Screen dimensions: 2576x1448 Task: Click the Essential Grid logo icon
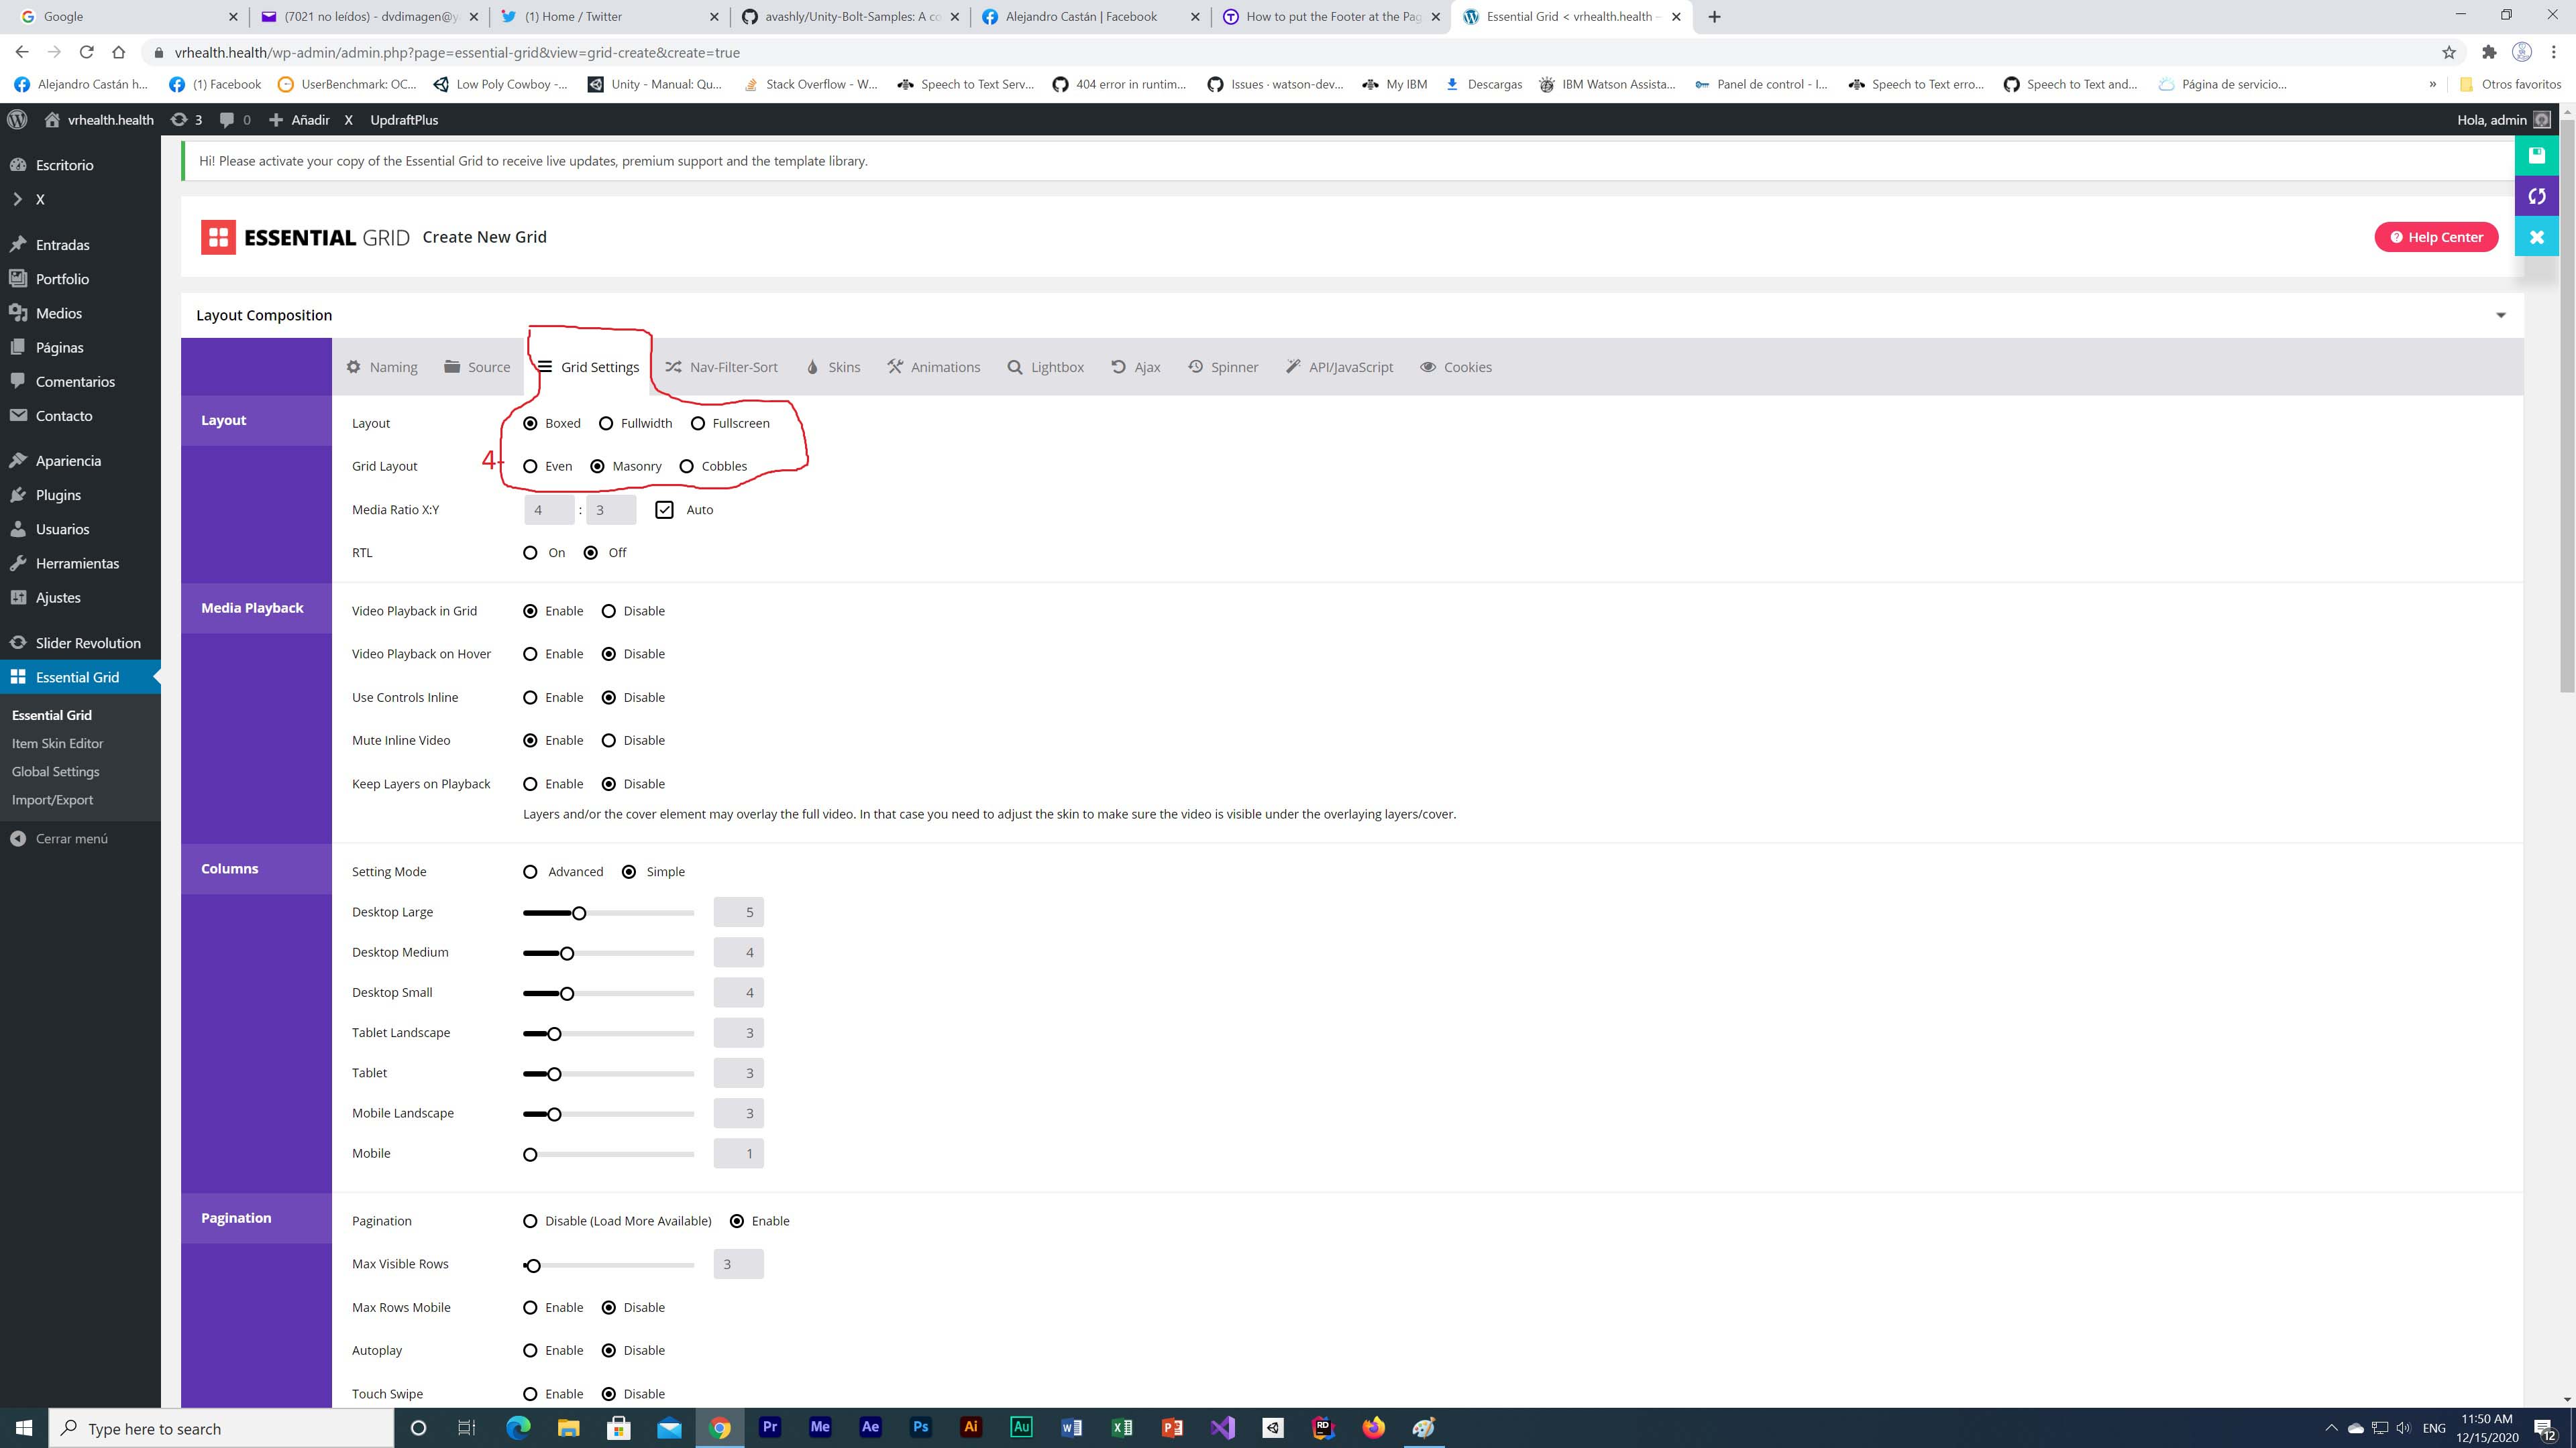point(218,237)
